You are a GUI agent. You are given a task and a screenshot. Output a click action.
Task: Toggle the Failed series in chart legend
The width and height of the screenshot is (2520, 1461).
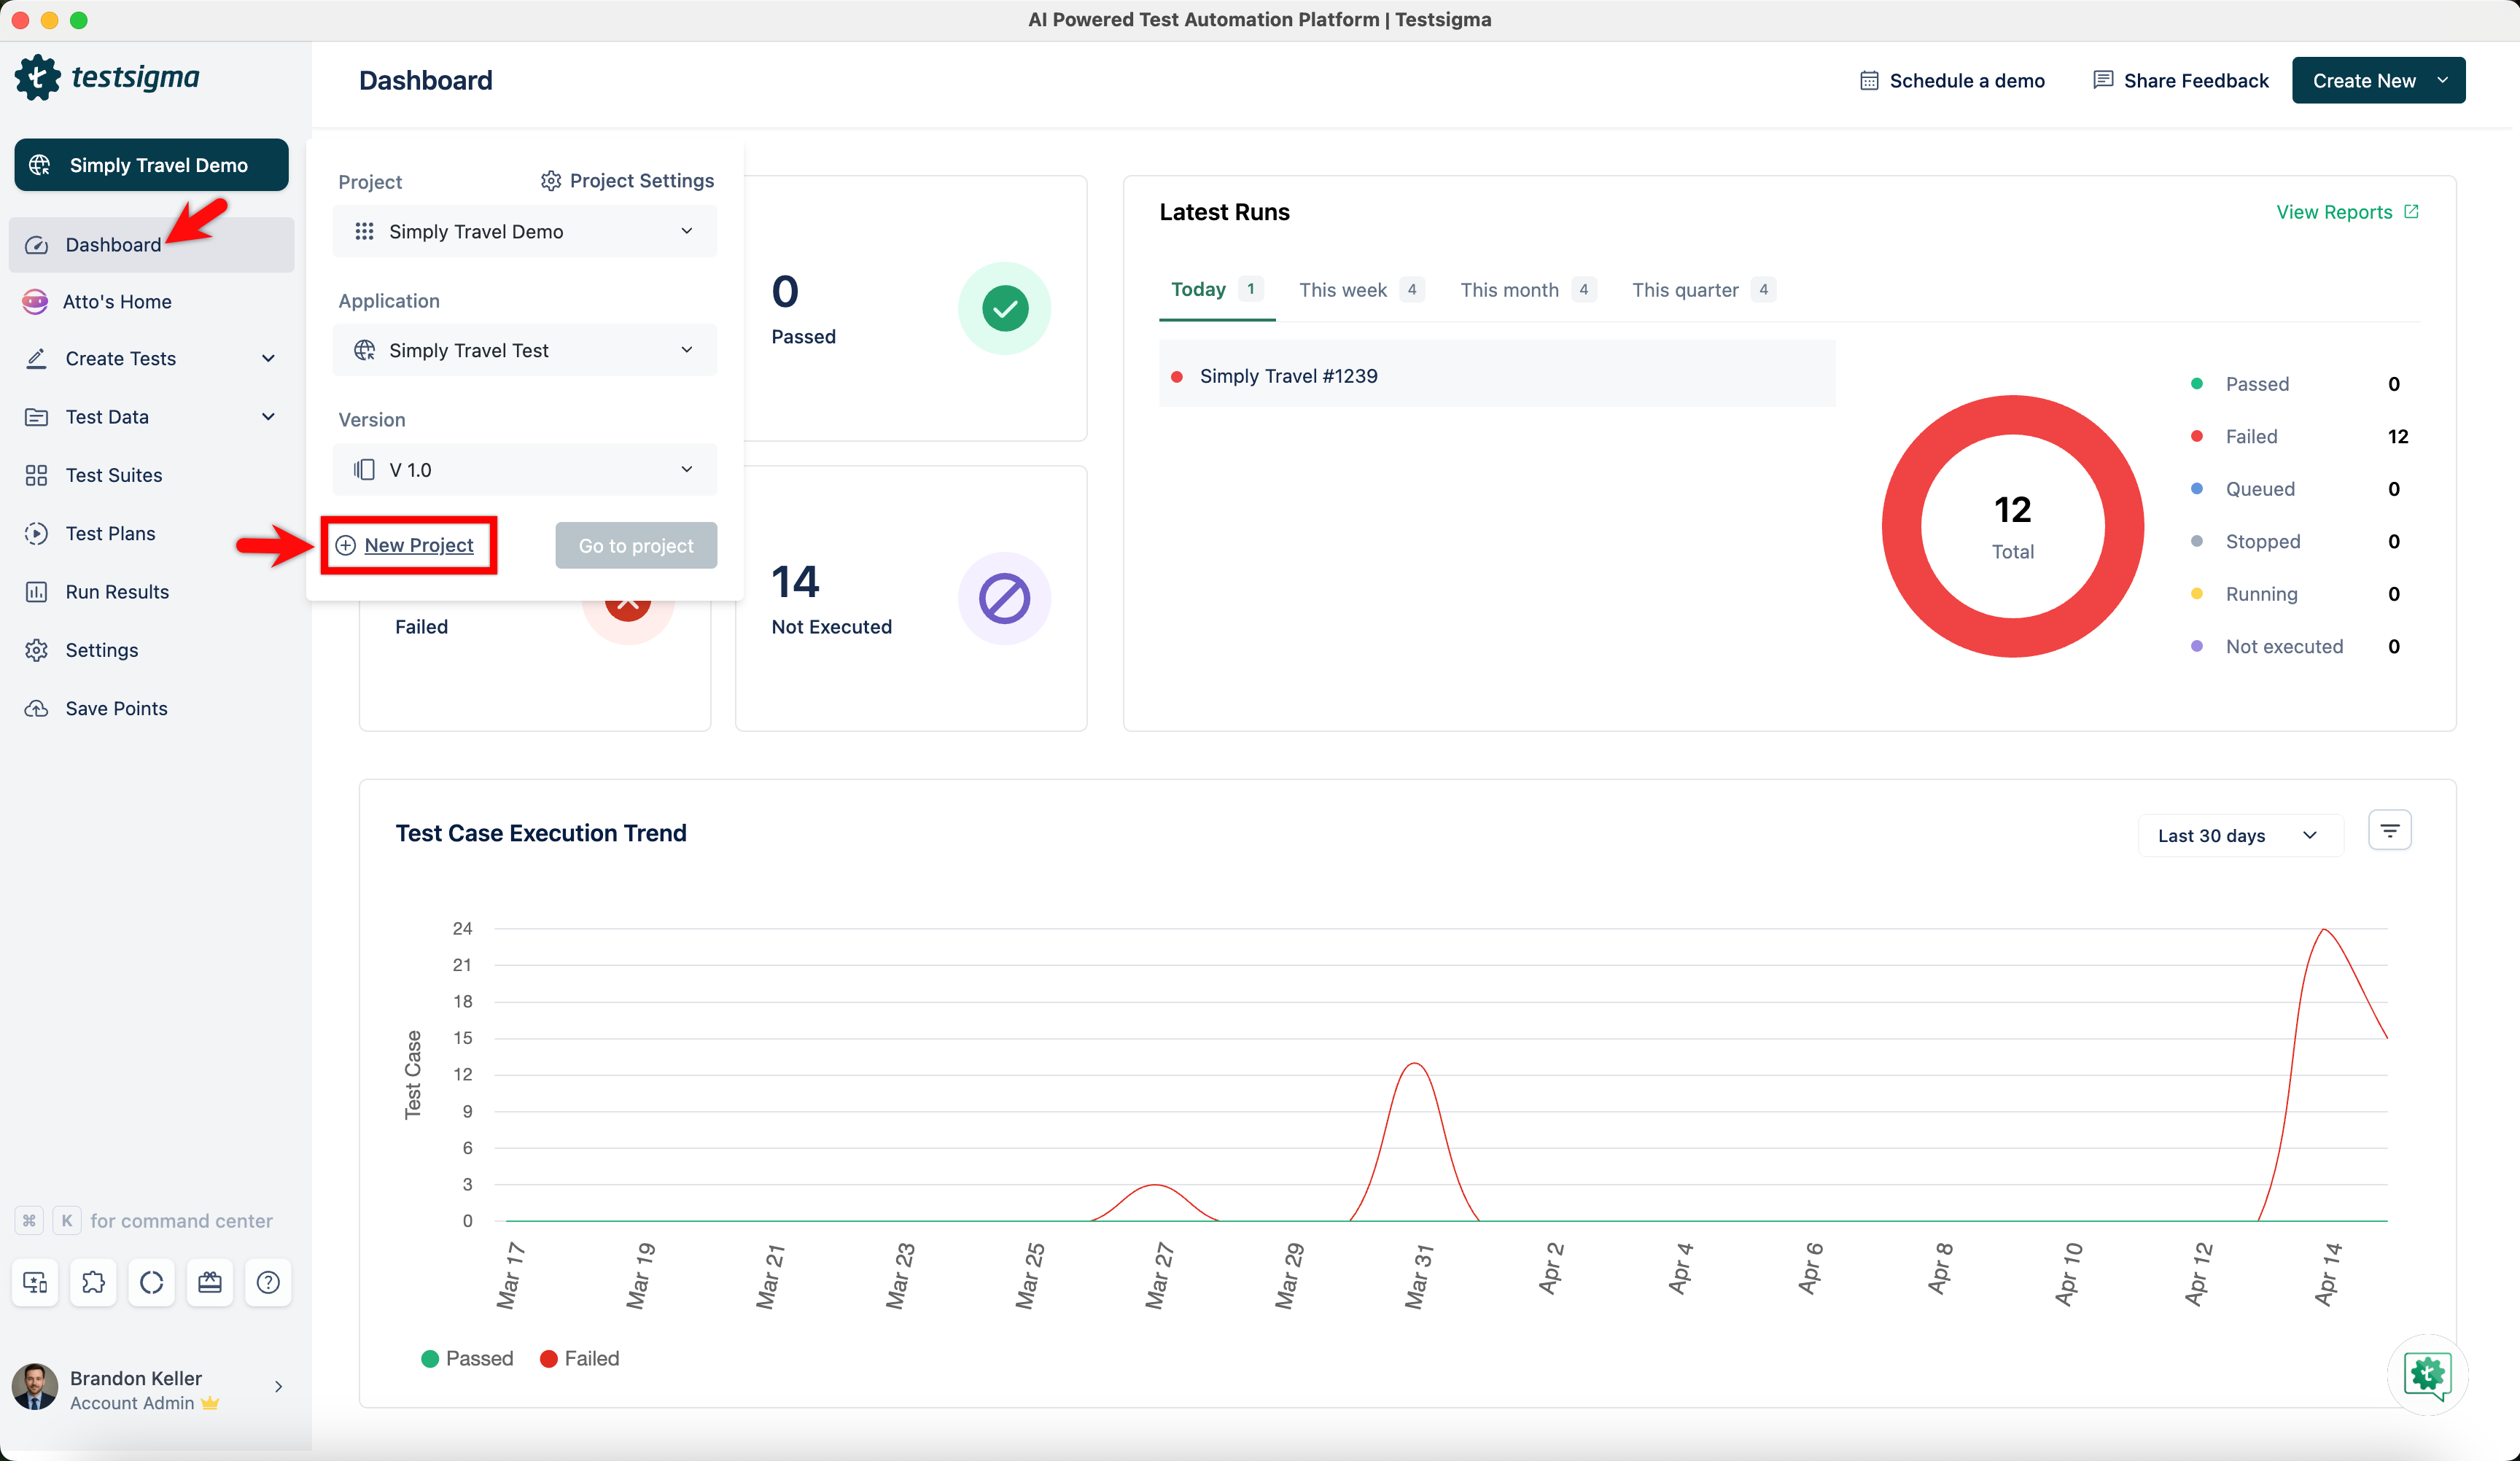580,1358
